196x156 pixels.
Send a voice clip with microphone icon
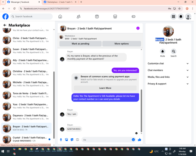[x=61, y=139]
